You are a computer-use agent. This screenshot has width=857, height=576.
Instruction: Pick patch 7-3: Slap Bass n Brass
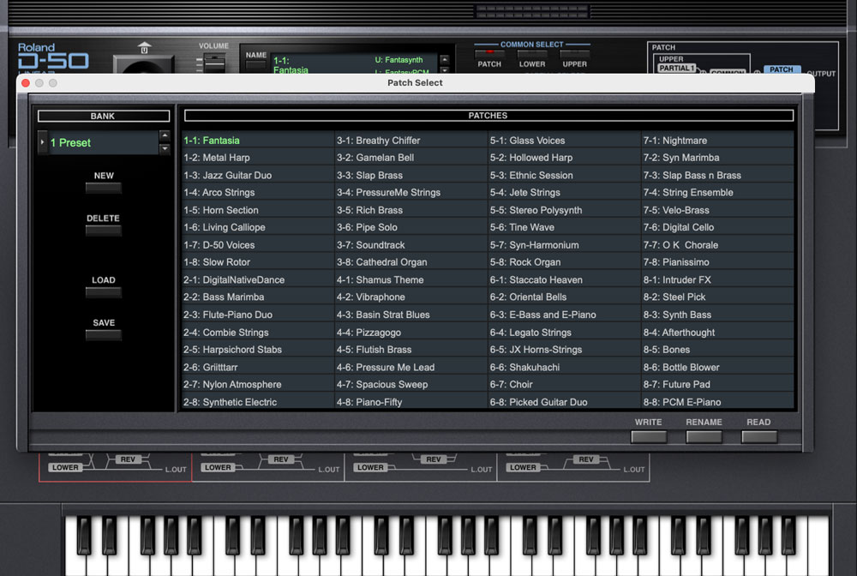[x=717, y=176]
